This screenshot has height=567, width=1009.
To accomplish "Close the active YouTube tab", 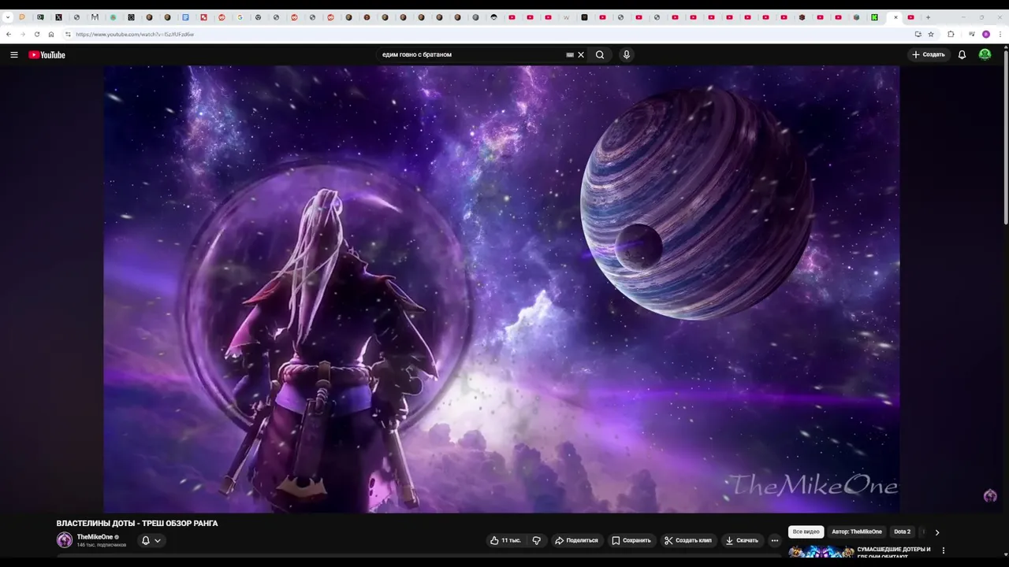I will click(x=895, y=17).
